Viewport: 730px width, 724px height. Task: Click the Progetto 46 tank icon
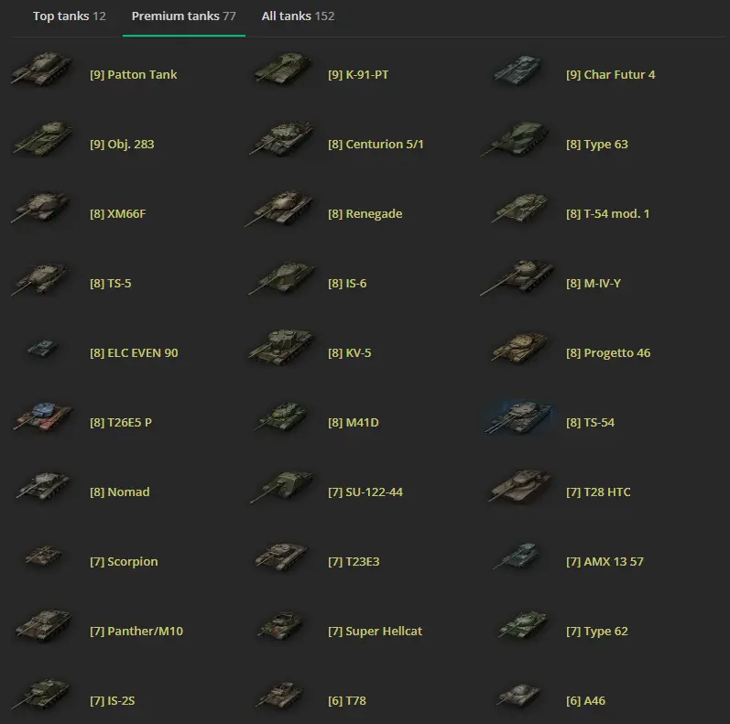pos(519,349)
